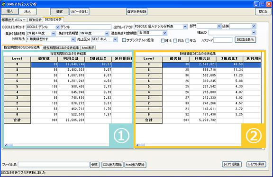Open 出力レイアウト dropdown

pos(185,27)
